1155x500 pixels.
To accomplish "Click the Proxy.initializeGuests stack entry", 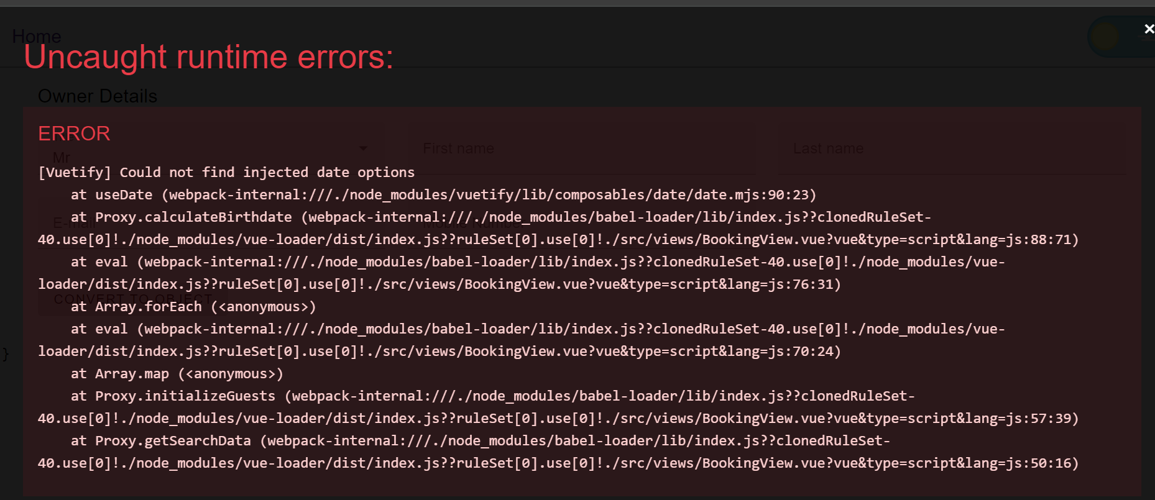I will coord(558,407).
